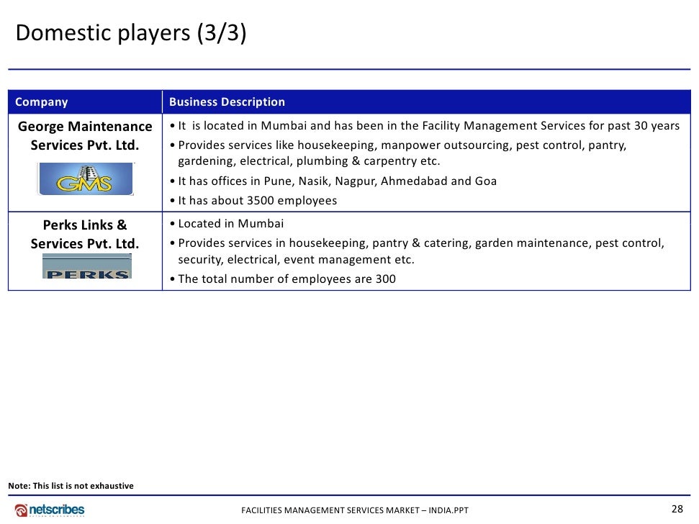This screenshot has width=699, height=524.
Task: Click the bullet about Mumbai and past 30 years
Action: (x=425, y=126)
